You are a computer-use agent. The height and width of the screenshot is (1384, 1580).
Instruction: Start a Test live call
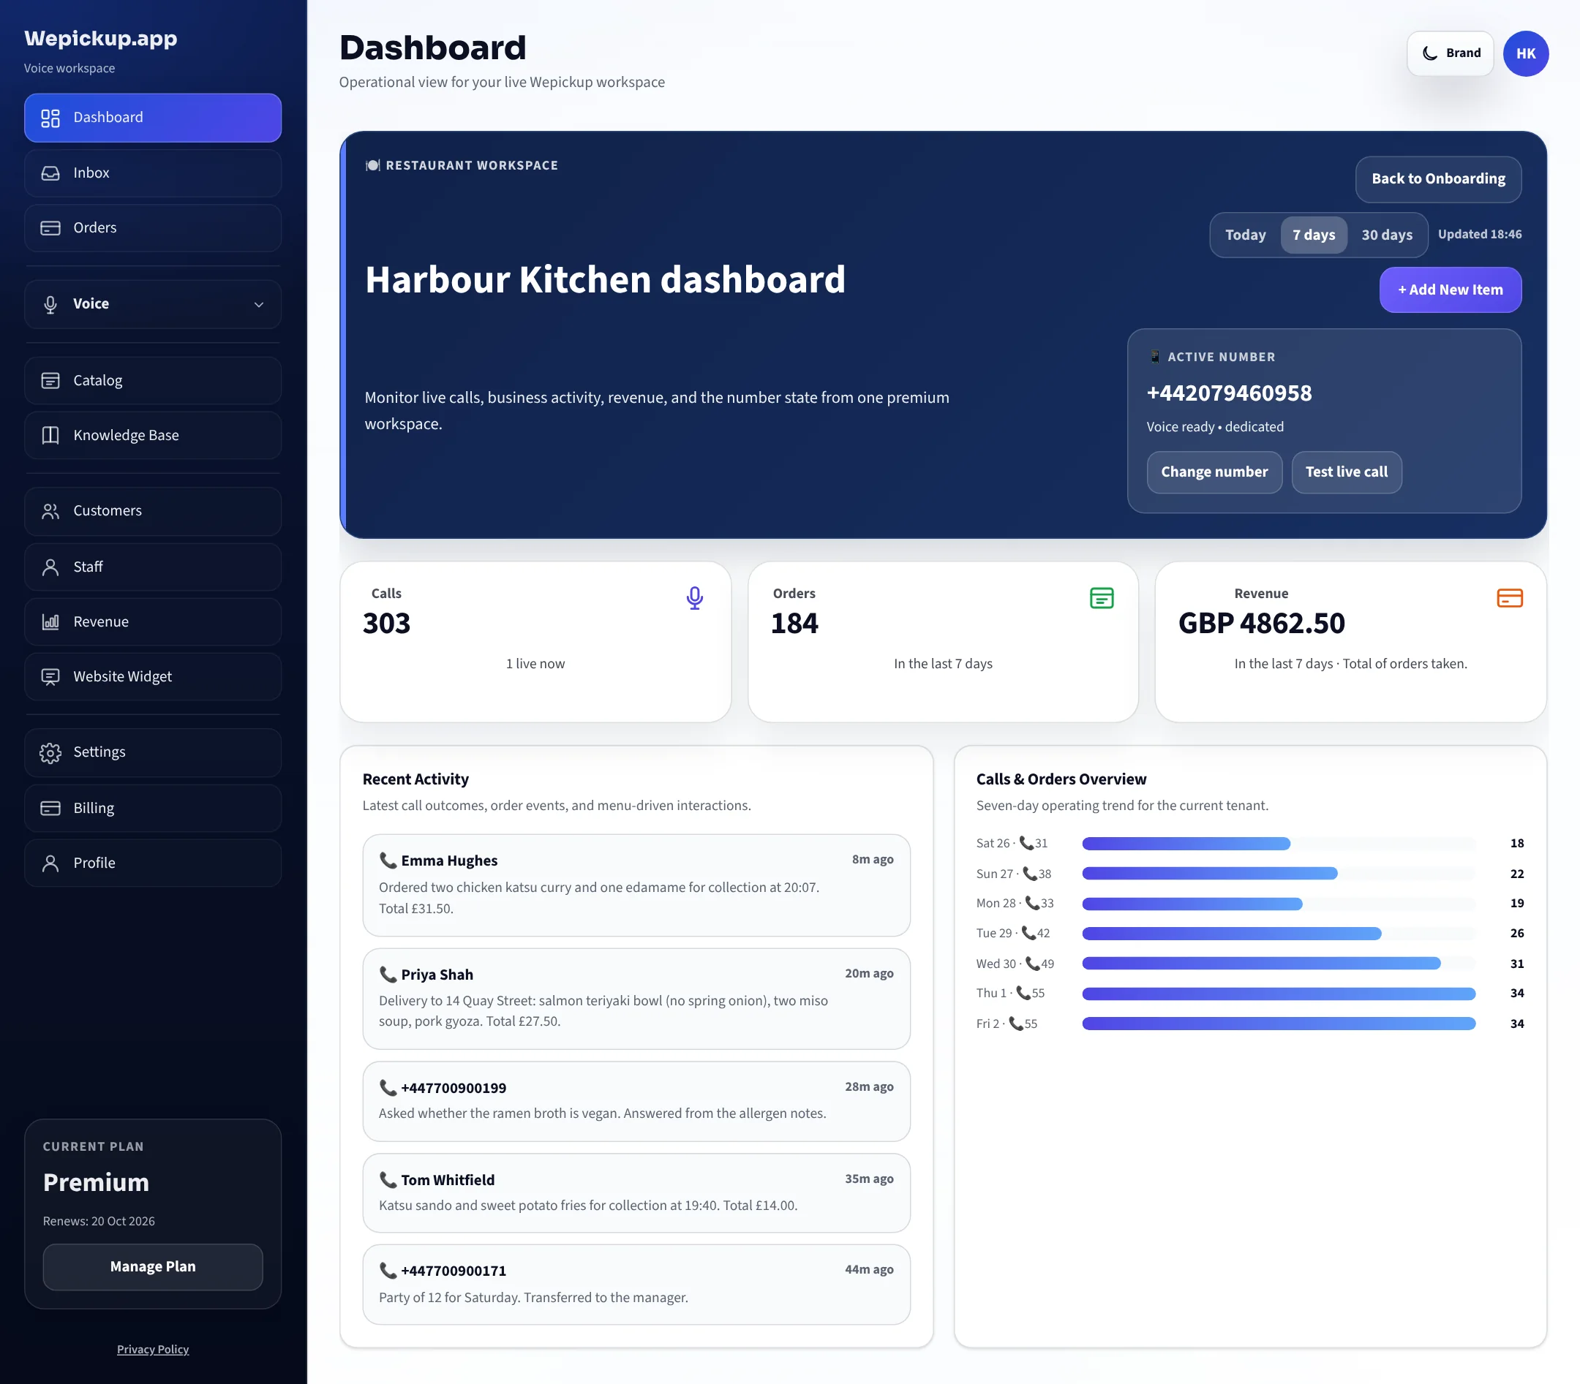(1346, 472)
